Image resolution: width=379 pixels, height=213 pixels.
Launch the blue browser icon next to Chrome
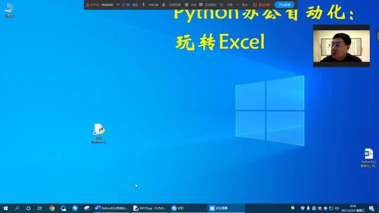63,208
